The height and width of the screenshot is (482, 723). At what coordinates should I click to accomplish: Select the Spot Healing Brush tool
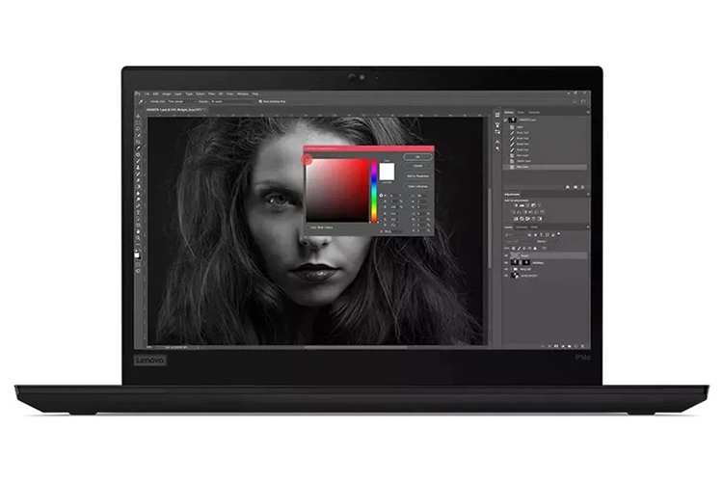pos(138,154)
